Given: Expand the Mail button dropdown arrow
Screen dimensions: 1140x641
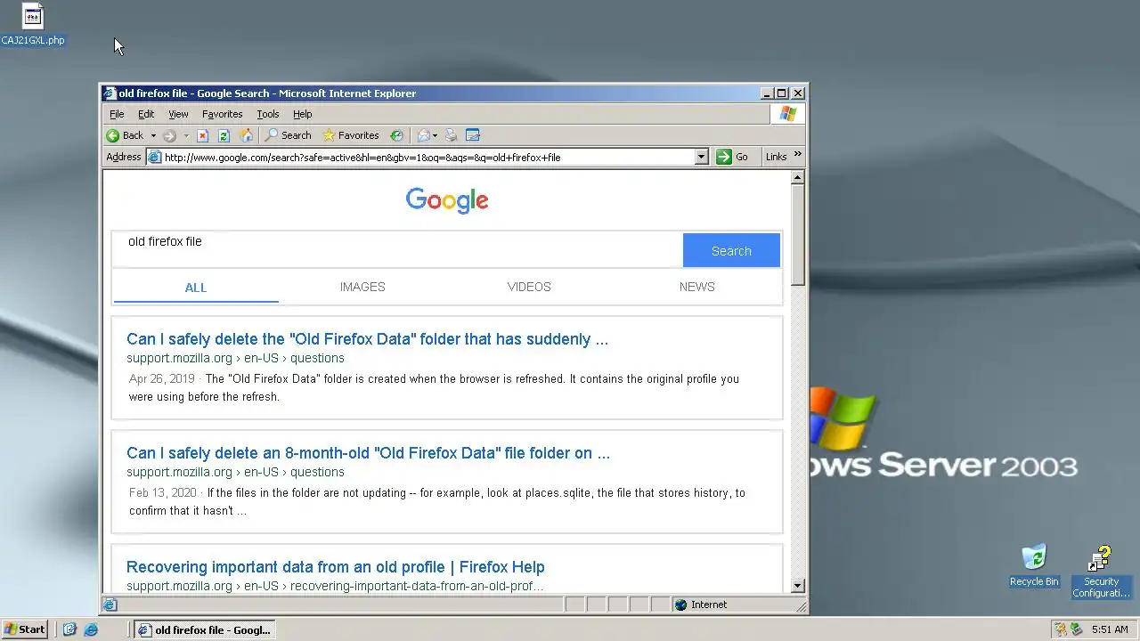Looking at the screenshot, I should (435, 135).
